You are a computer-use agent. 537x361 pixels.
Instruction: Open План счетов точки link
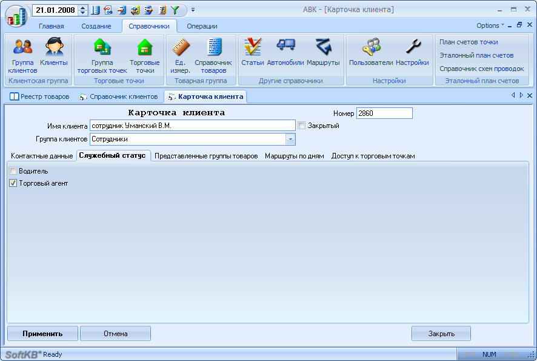469,42
